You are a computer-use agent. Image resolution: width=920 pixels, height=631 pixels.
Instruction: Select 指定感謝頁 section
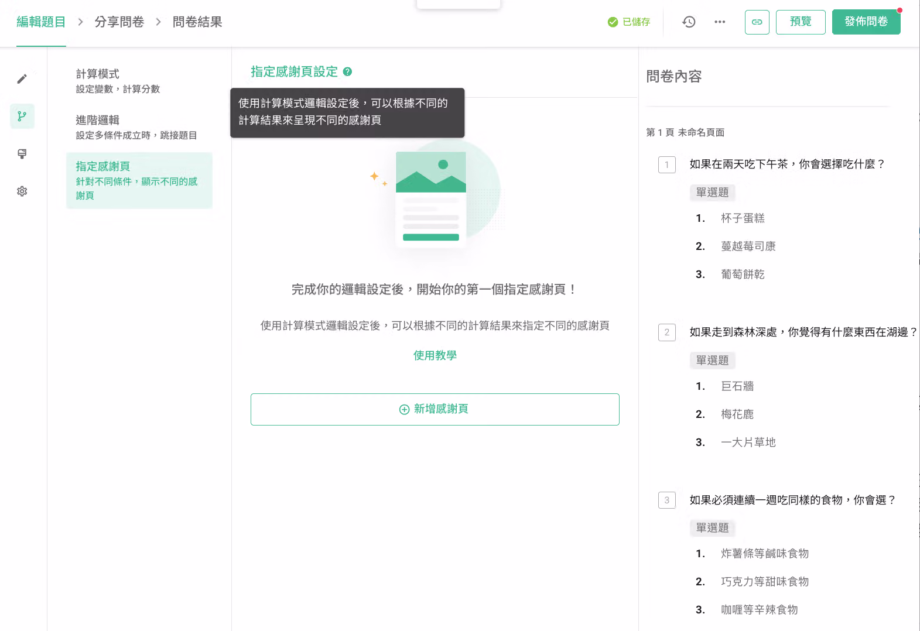pyautogui.click(x=139, y=180)
